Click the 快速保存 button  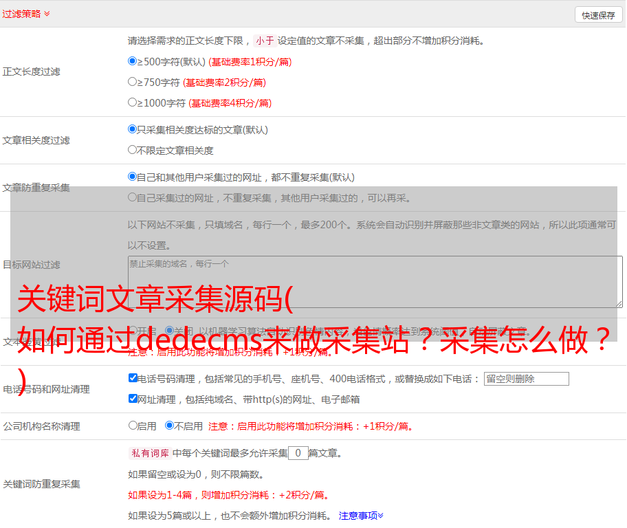(598, 15)
